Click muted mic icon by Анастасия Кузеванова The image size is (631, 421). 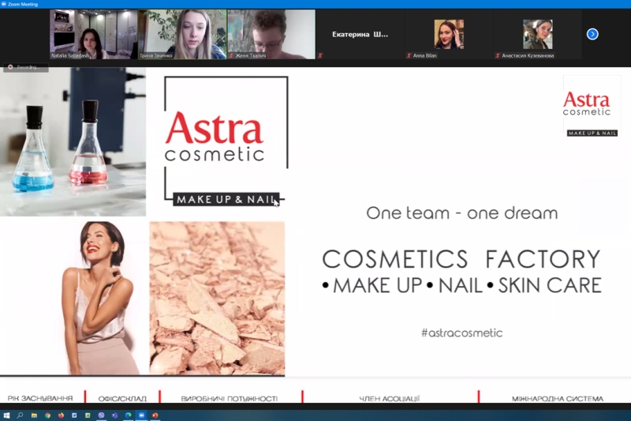498,55
